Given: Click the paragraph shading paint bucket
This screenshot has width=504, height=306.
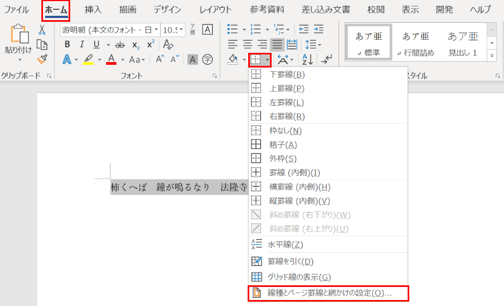Looking at the screenshot, I should (x=233, y=59).
